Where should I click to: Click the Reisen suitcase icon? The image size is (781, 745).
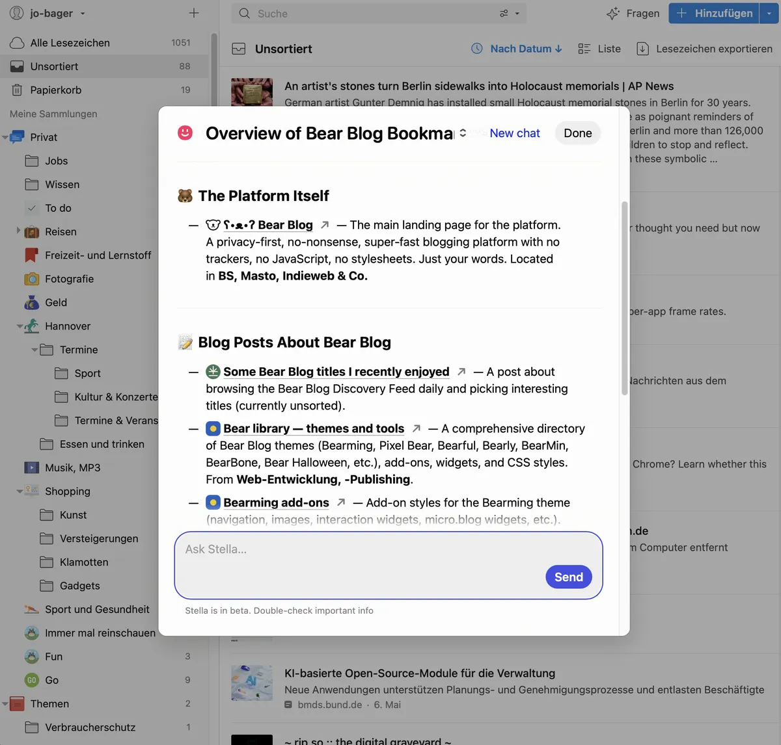(x=31, y=232)
